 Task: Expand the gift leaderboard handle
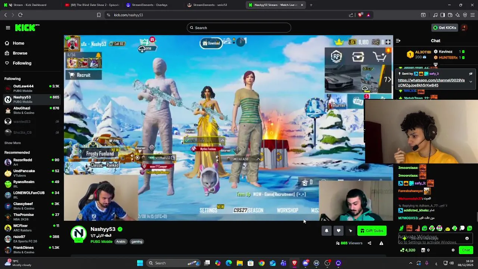click(435, 65)
